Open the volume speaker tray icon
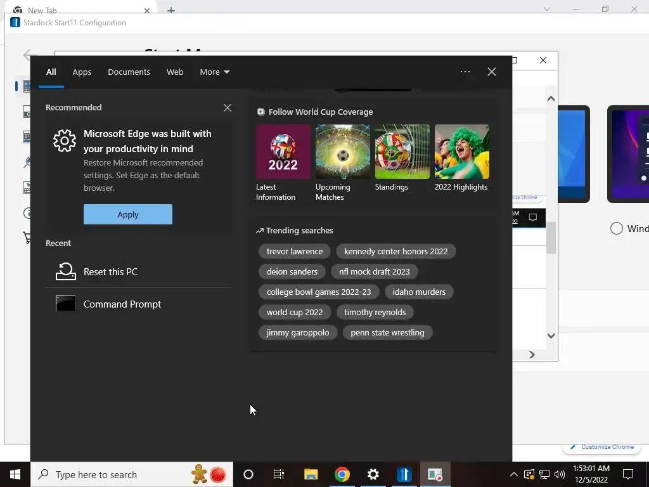Screen dimensions: 649x487 coord(560,474)
